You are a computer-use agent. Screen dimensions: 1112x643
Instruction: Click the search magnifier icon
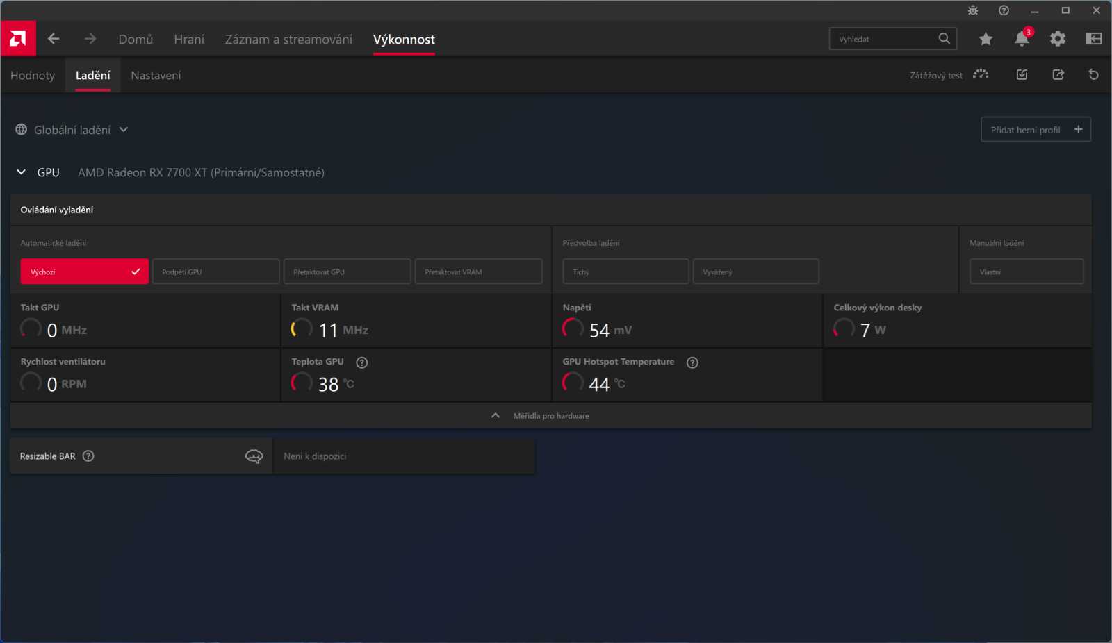[x=945, y=39]
